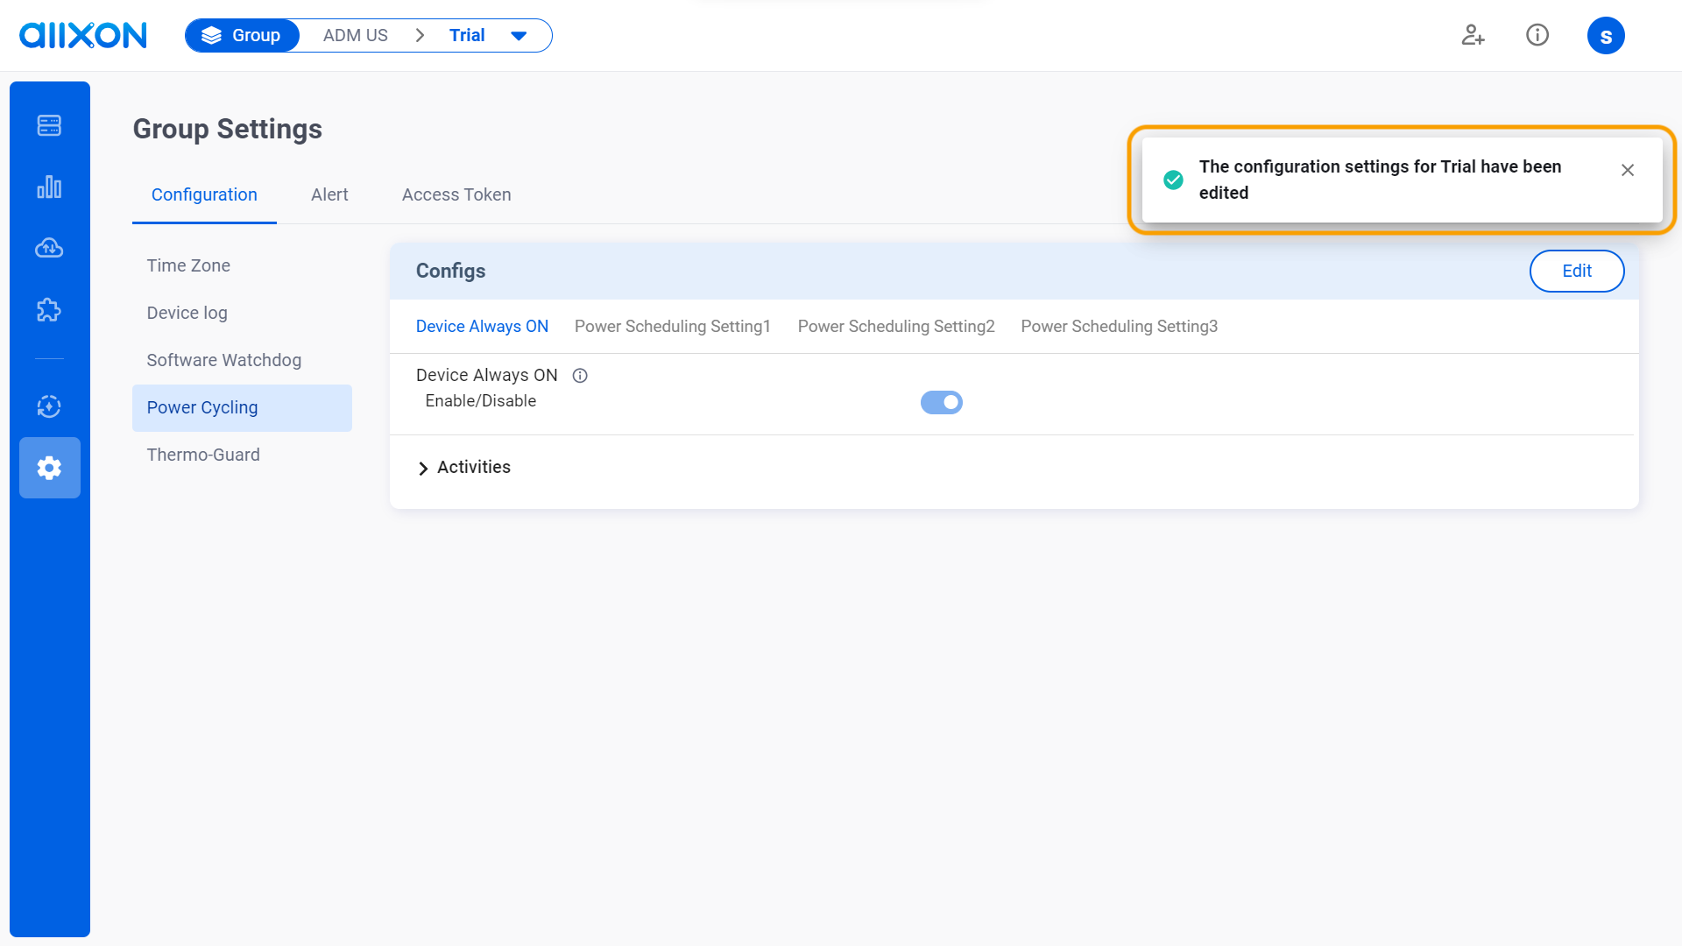This screenshot has width=1682, height=946.
Task: Click the breadcrumb chevron after ADM US
Action: tap(420, 35)
